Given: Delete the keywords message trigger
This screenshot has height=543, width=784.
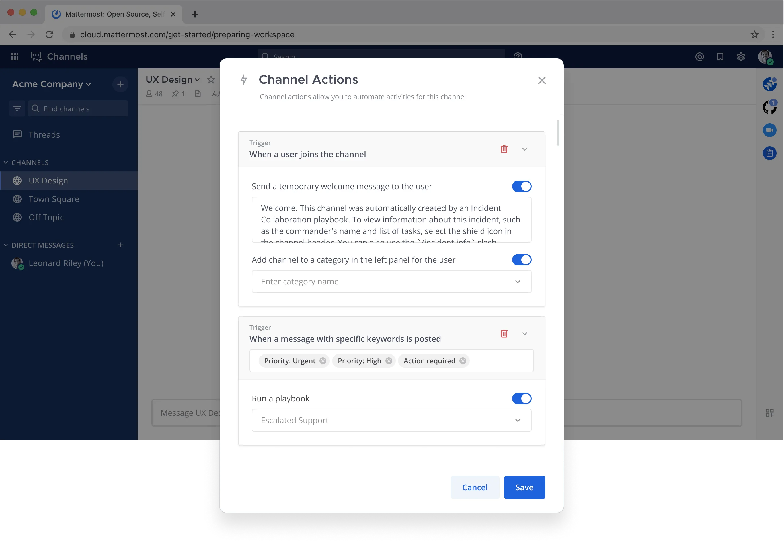Looking at the screenshot, I should 504,334.
